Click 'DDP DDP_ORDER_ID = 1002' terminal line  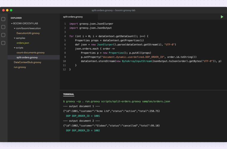(x=83, y=131)
